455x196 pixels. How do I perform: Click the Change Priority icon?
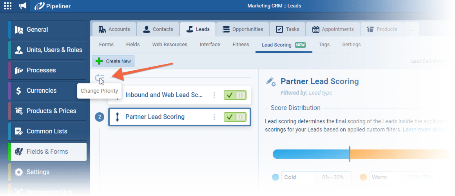click(x=100, y=78)
